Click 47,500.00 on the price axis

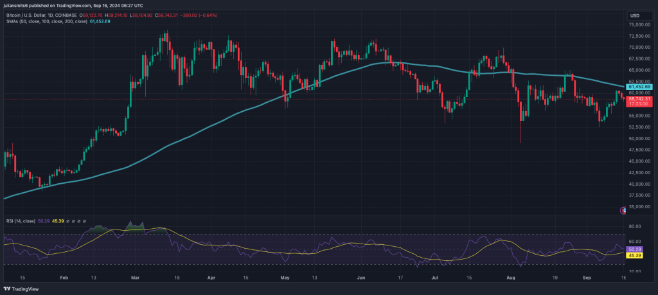click(x=641, y=150)
